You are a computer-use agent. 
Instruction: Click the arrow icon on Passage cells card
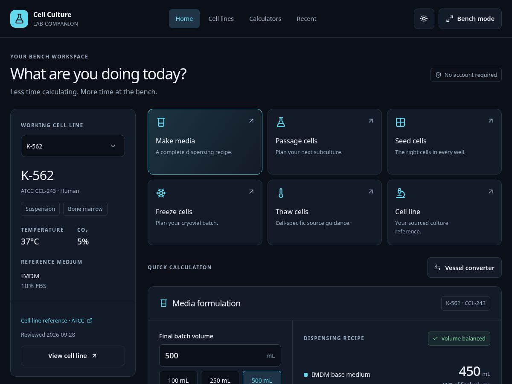(371, 121)
